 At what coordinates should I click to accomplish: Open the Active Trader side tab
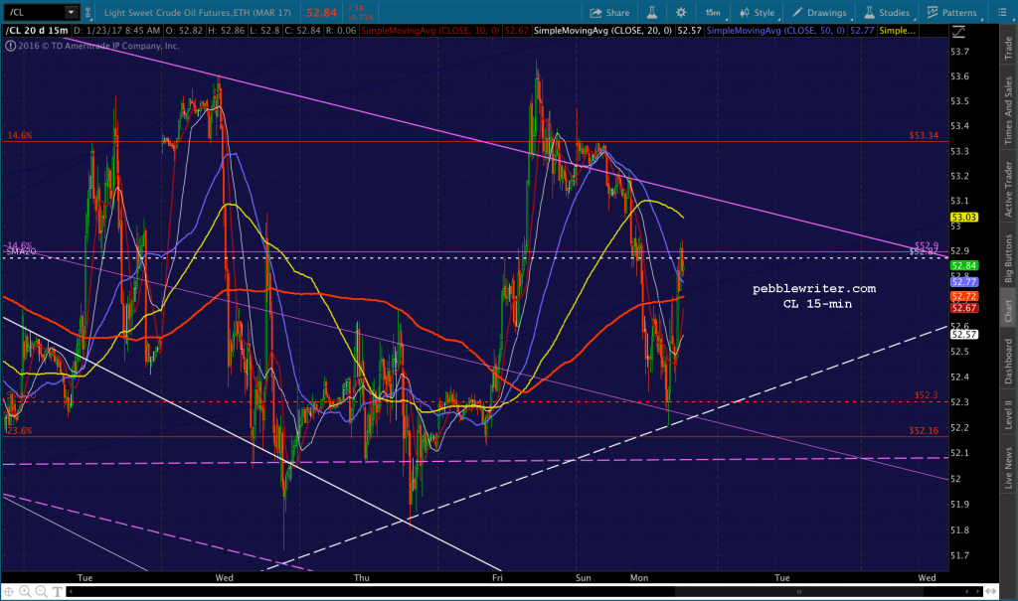(x=1008, y=189)
